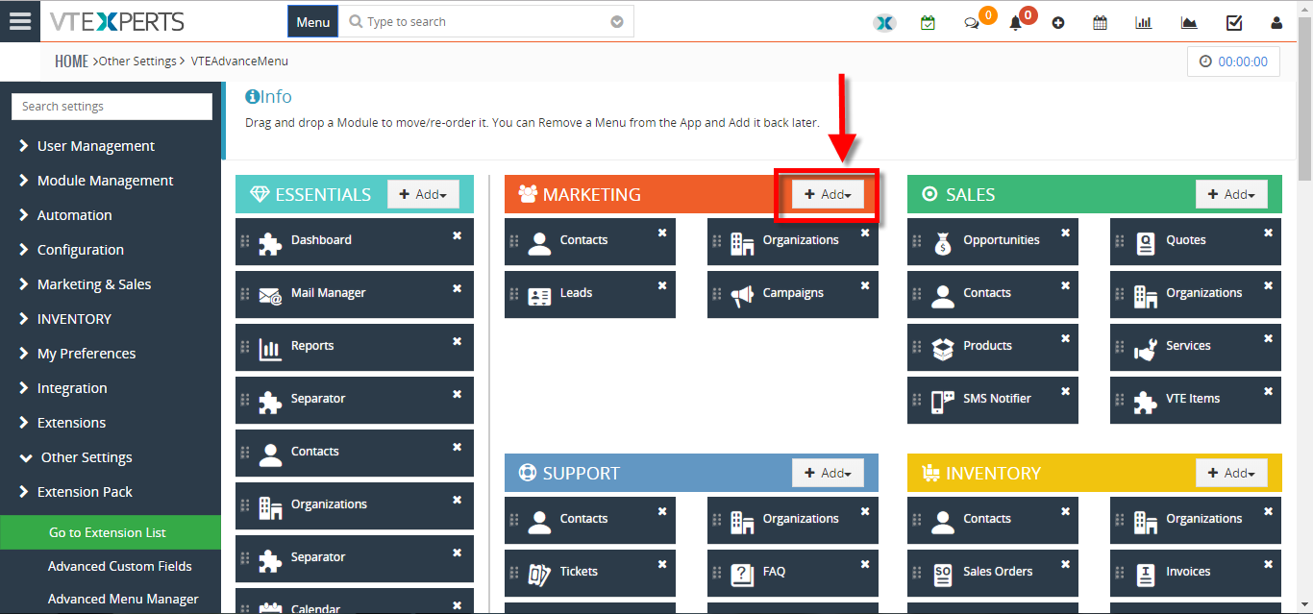Click the quick create plus icon
Image resolution: width=1313 pixels, height=614 pixels.
tap(1058, 23)
